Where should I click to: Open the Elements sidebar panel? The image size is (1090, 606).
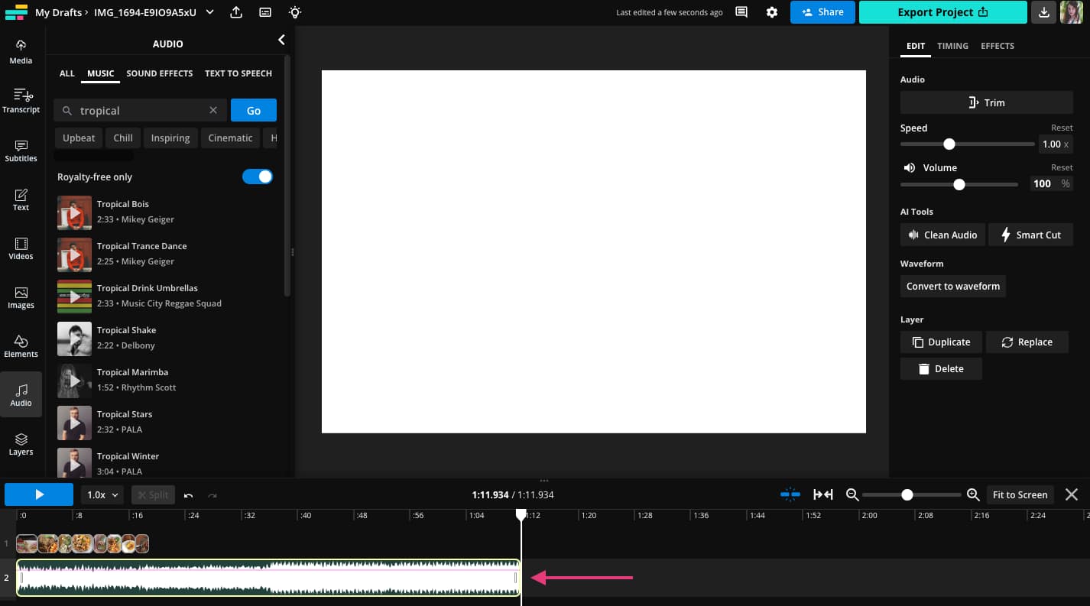[21, 345]
